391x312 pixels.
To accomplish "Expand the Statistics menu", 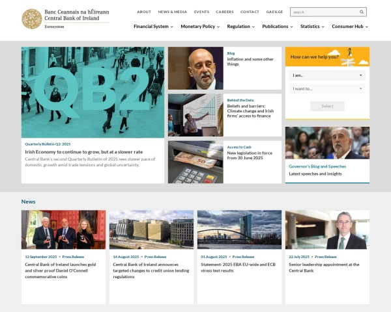I will pyautogui.click(x=312, y=27).
